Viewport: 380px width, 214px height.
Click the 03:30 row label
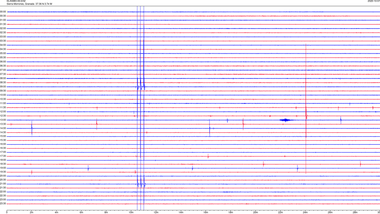[x=3, y=41]
